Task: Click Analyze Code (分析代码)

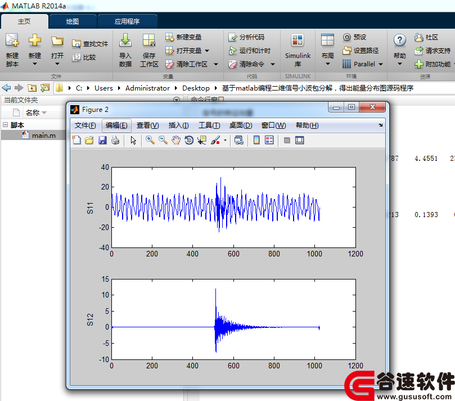Action: (x=246, y=37)
